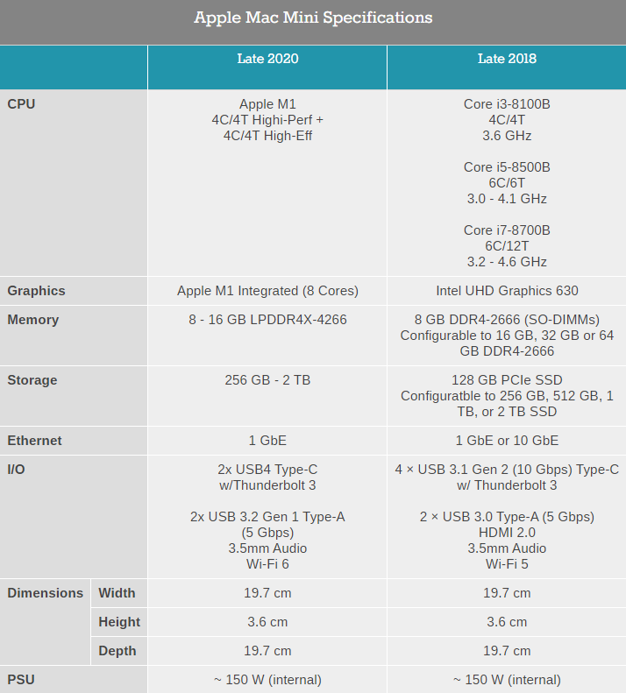Image resolution: width=626 pixels, height=693 pixels.
Task: Select 'Intel UHD Graphics 630' cell
Action: point(507,291)
